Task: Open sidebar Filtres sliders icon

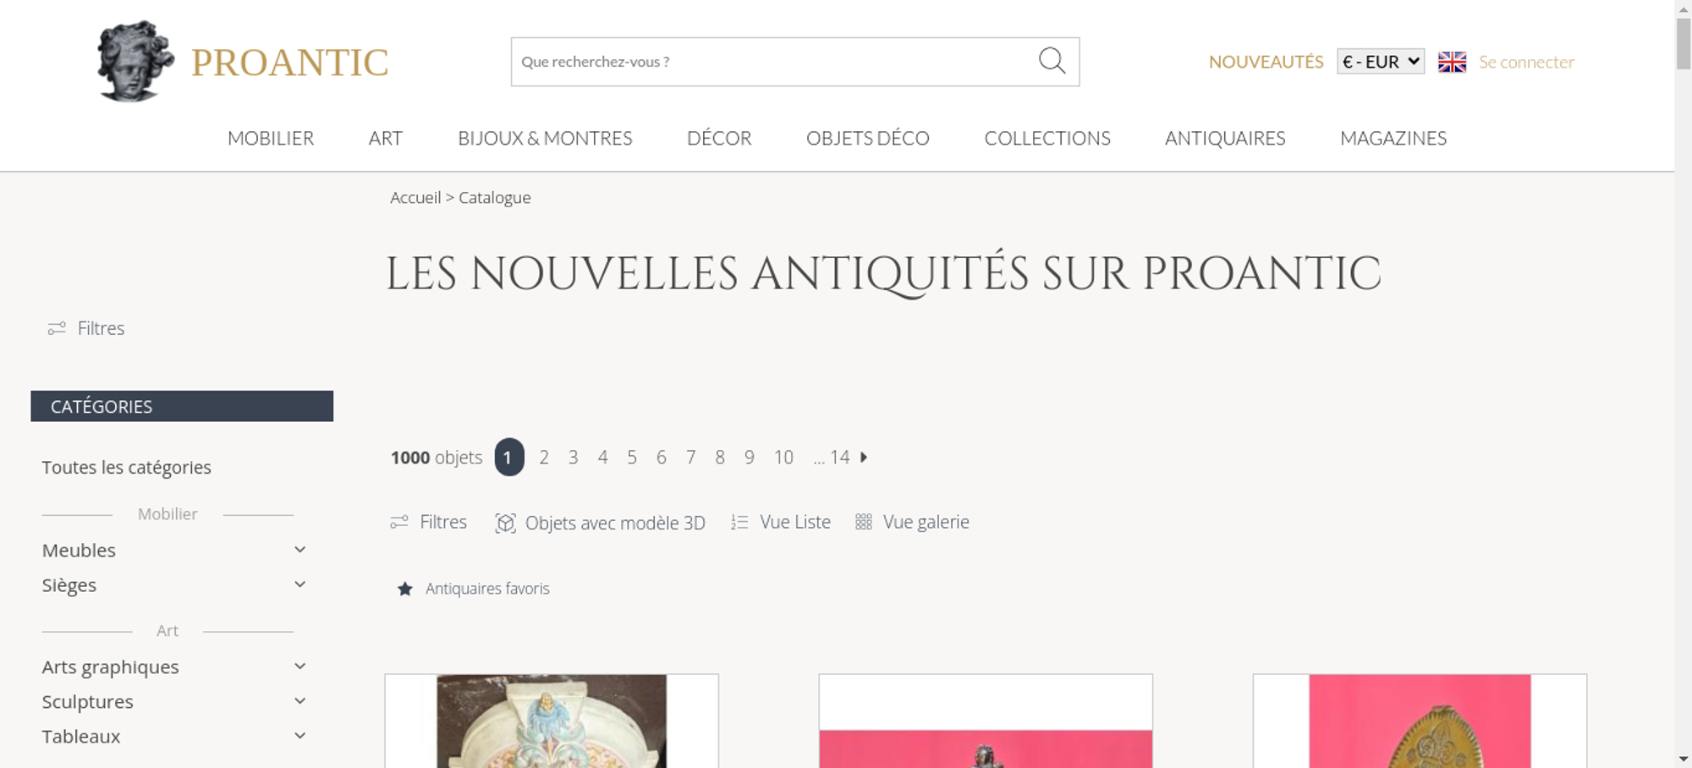Action: 57,328
